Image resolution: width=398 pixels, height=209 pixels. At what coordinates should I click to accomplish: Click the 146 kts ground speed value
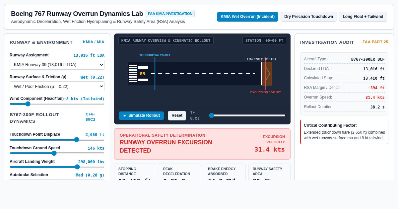click(96, 148)
